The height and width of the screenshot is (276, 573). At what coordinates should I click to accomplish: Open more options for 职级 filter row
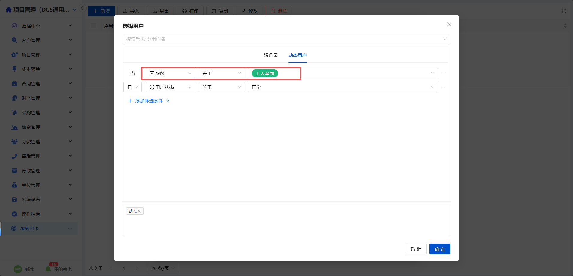coord(444,73)
